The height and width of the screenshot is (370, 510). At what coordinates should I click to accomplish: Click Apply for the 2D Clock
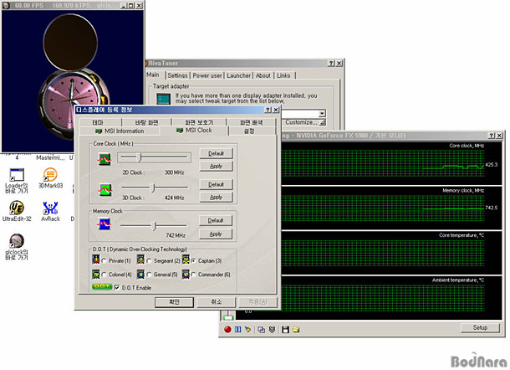click(216, 166)
